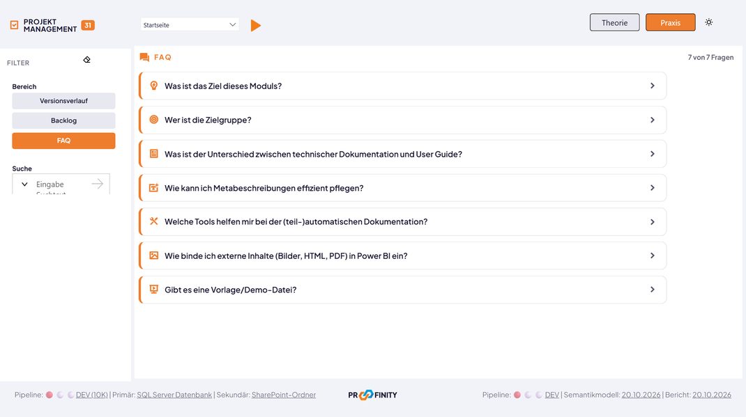This screenshot has height=417, width=746.
Task: Open question 'Welche Tools helfen mir' bei Dokumentation
Action: [x=402, y=222]
